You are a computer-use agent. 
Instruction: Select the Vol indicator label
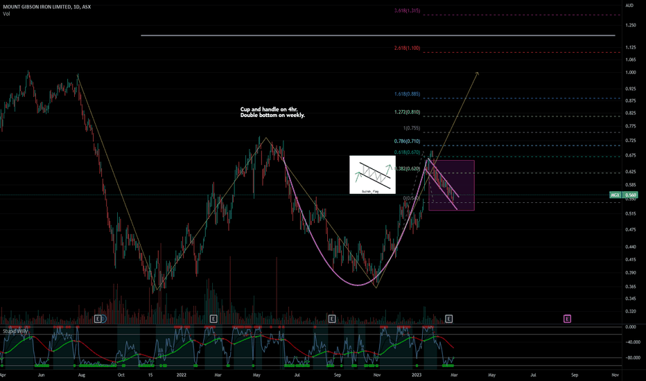point(6,14)
